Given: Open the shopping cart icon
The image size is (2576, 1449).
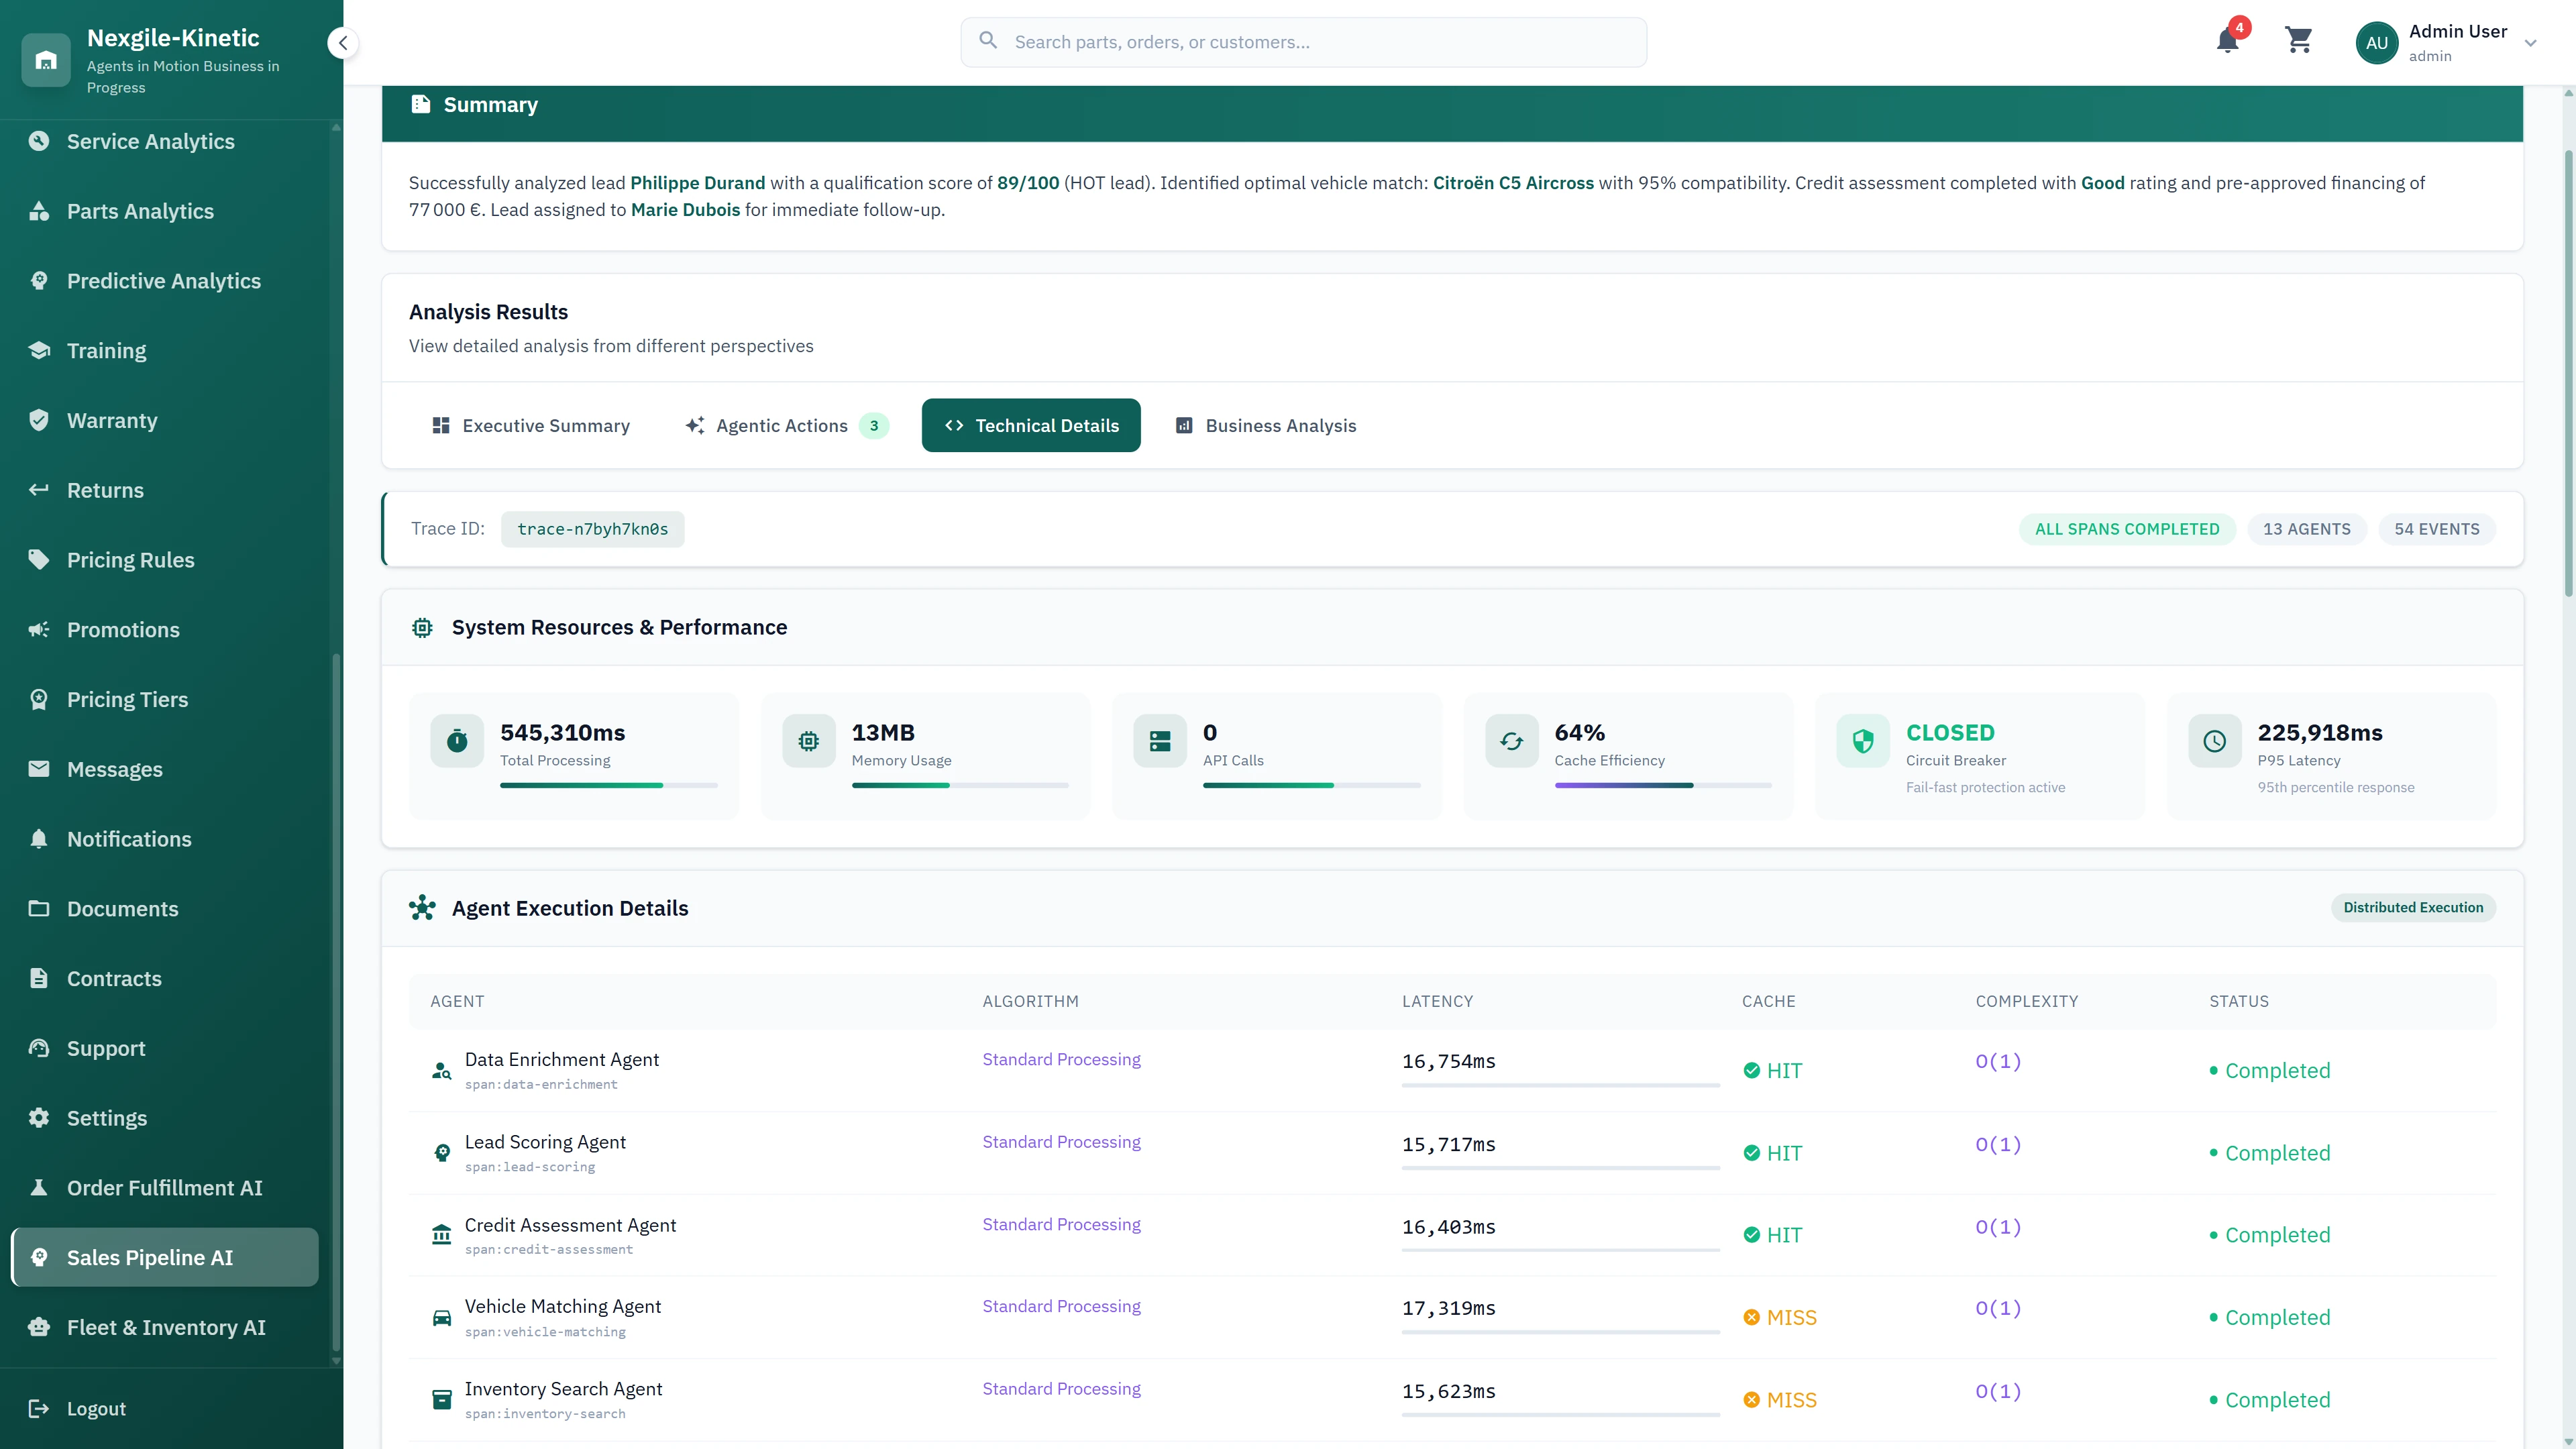Looking at the screenshot, I should 2298,42.
